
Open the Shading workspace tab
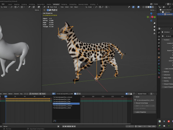pos(49,4)
